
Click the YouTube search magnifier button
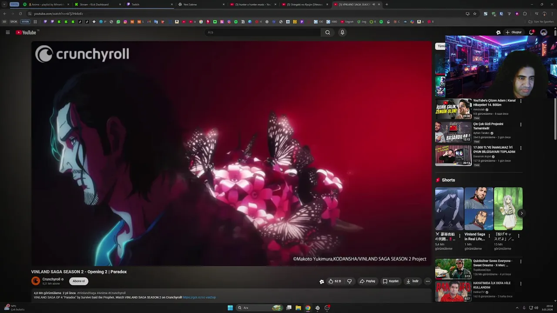click(328, 32)
